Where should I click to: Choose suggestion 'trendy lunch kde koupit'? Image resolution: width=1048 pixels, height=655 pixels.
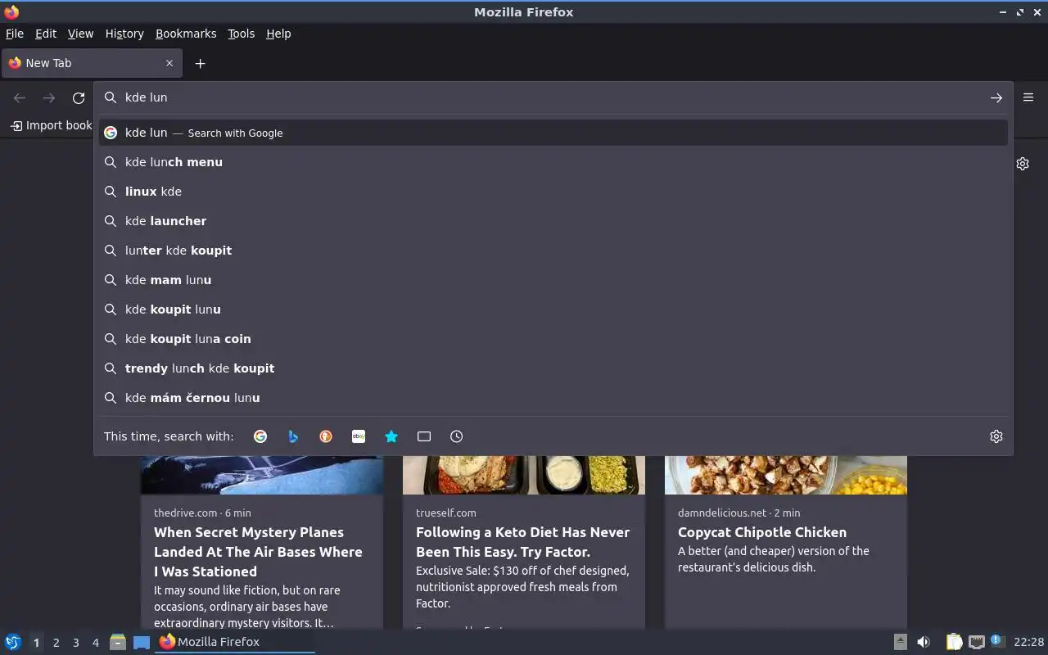click(553, 368)
